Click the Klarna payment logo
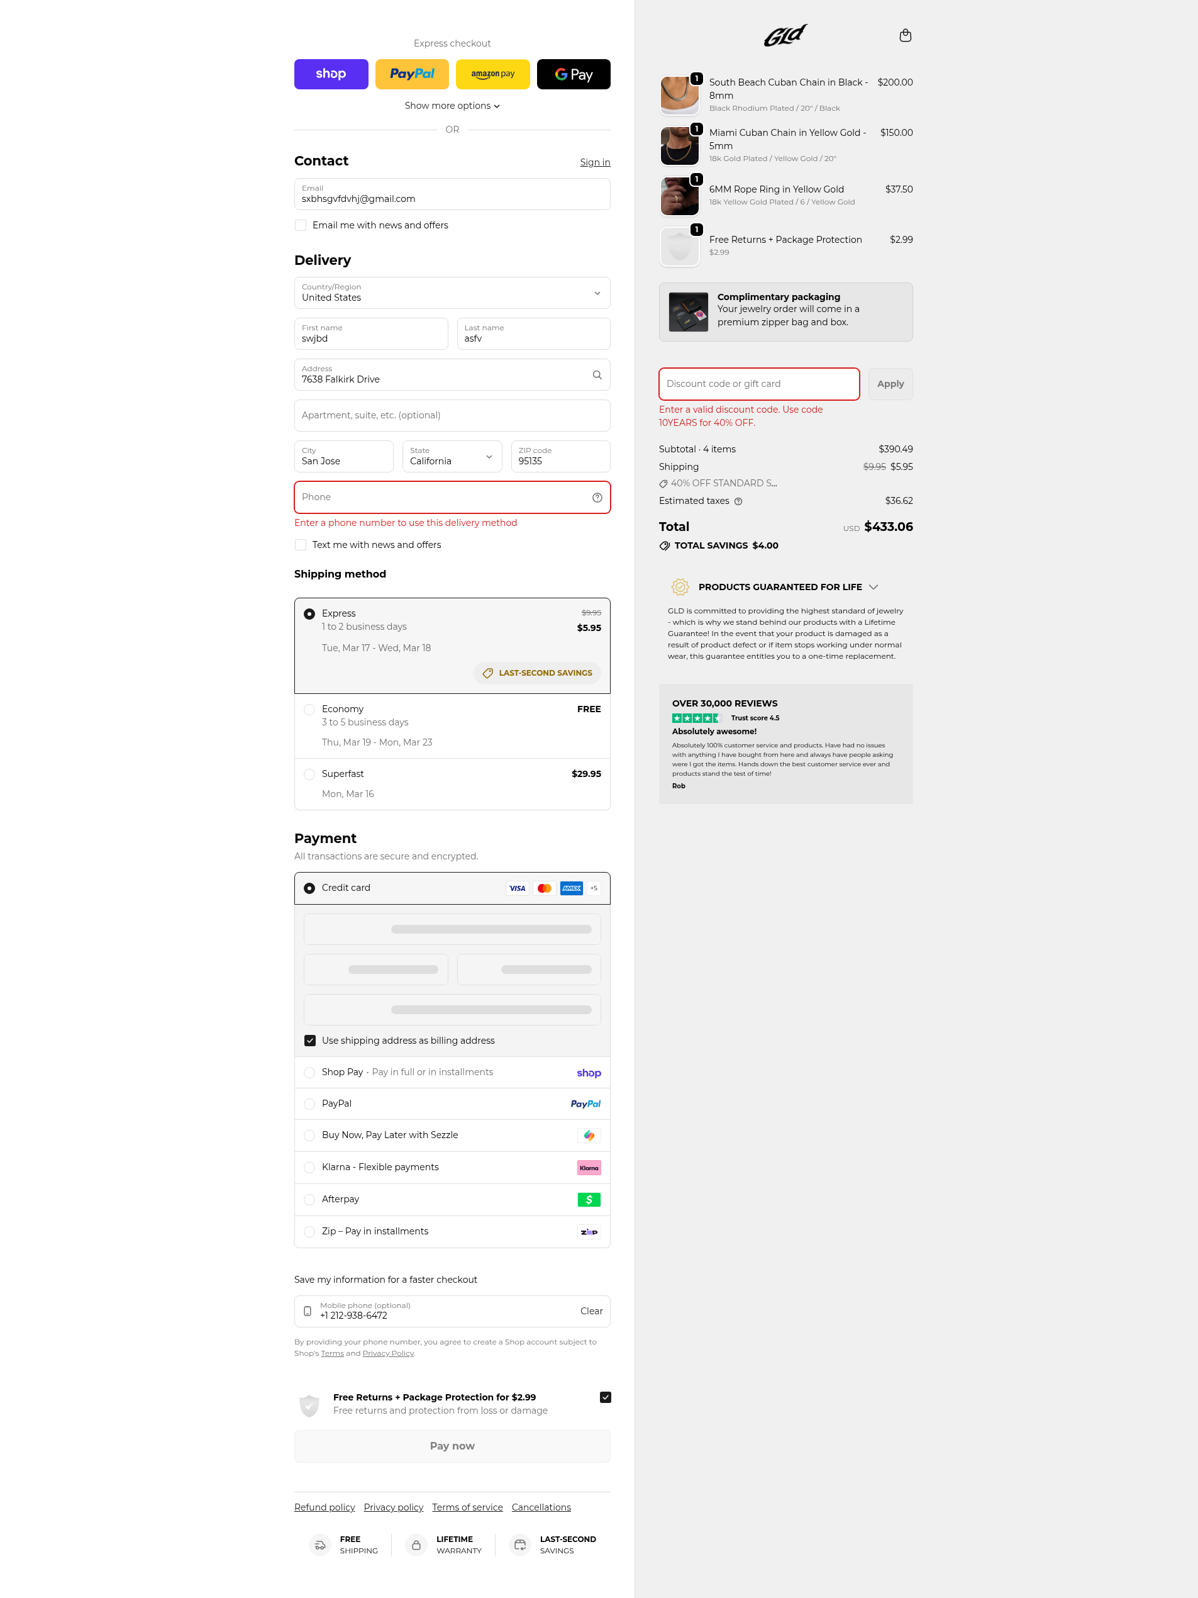1198x1598 pixels. [x=589, y=1168]
